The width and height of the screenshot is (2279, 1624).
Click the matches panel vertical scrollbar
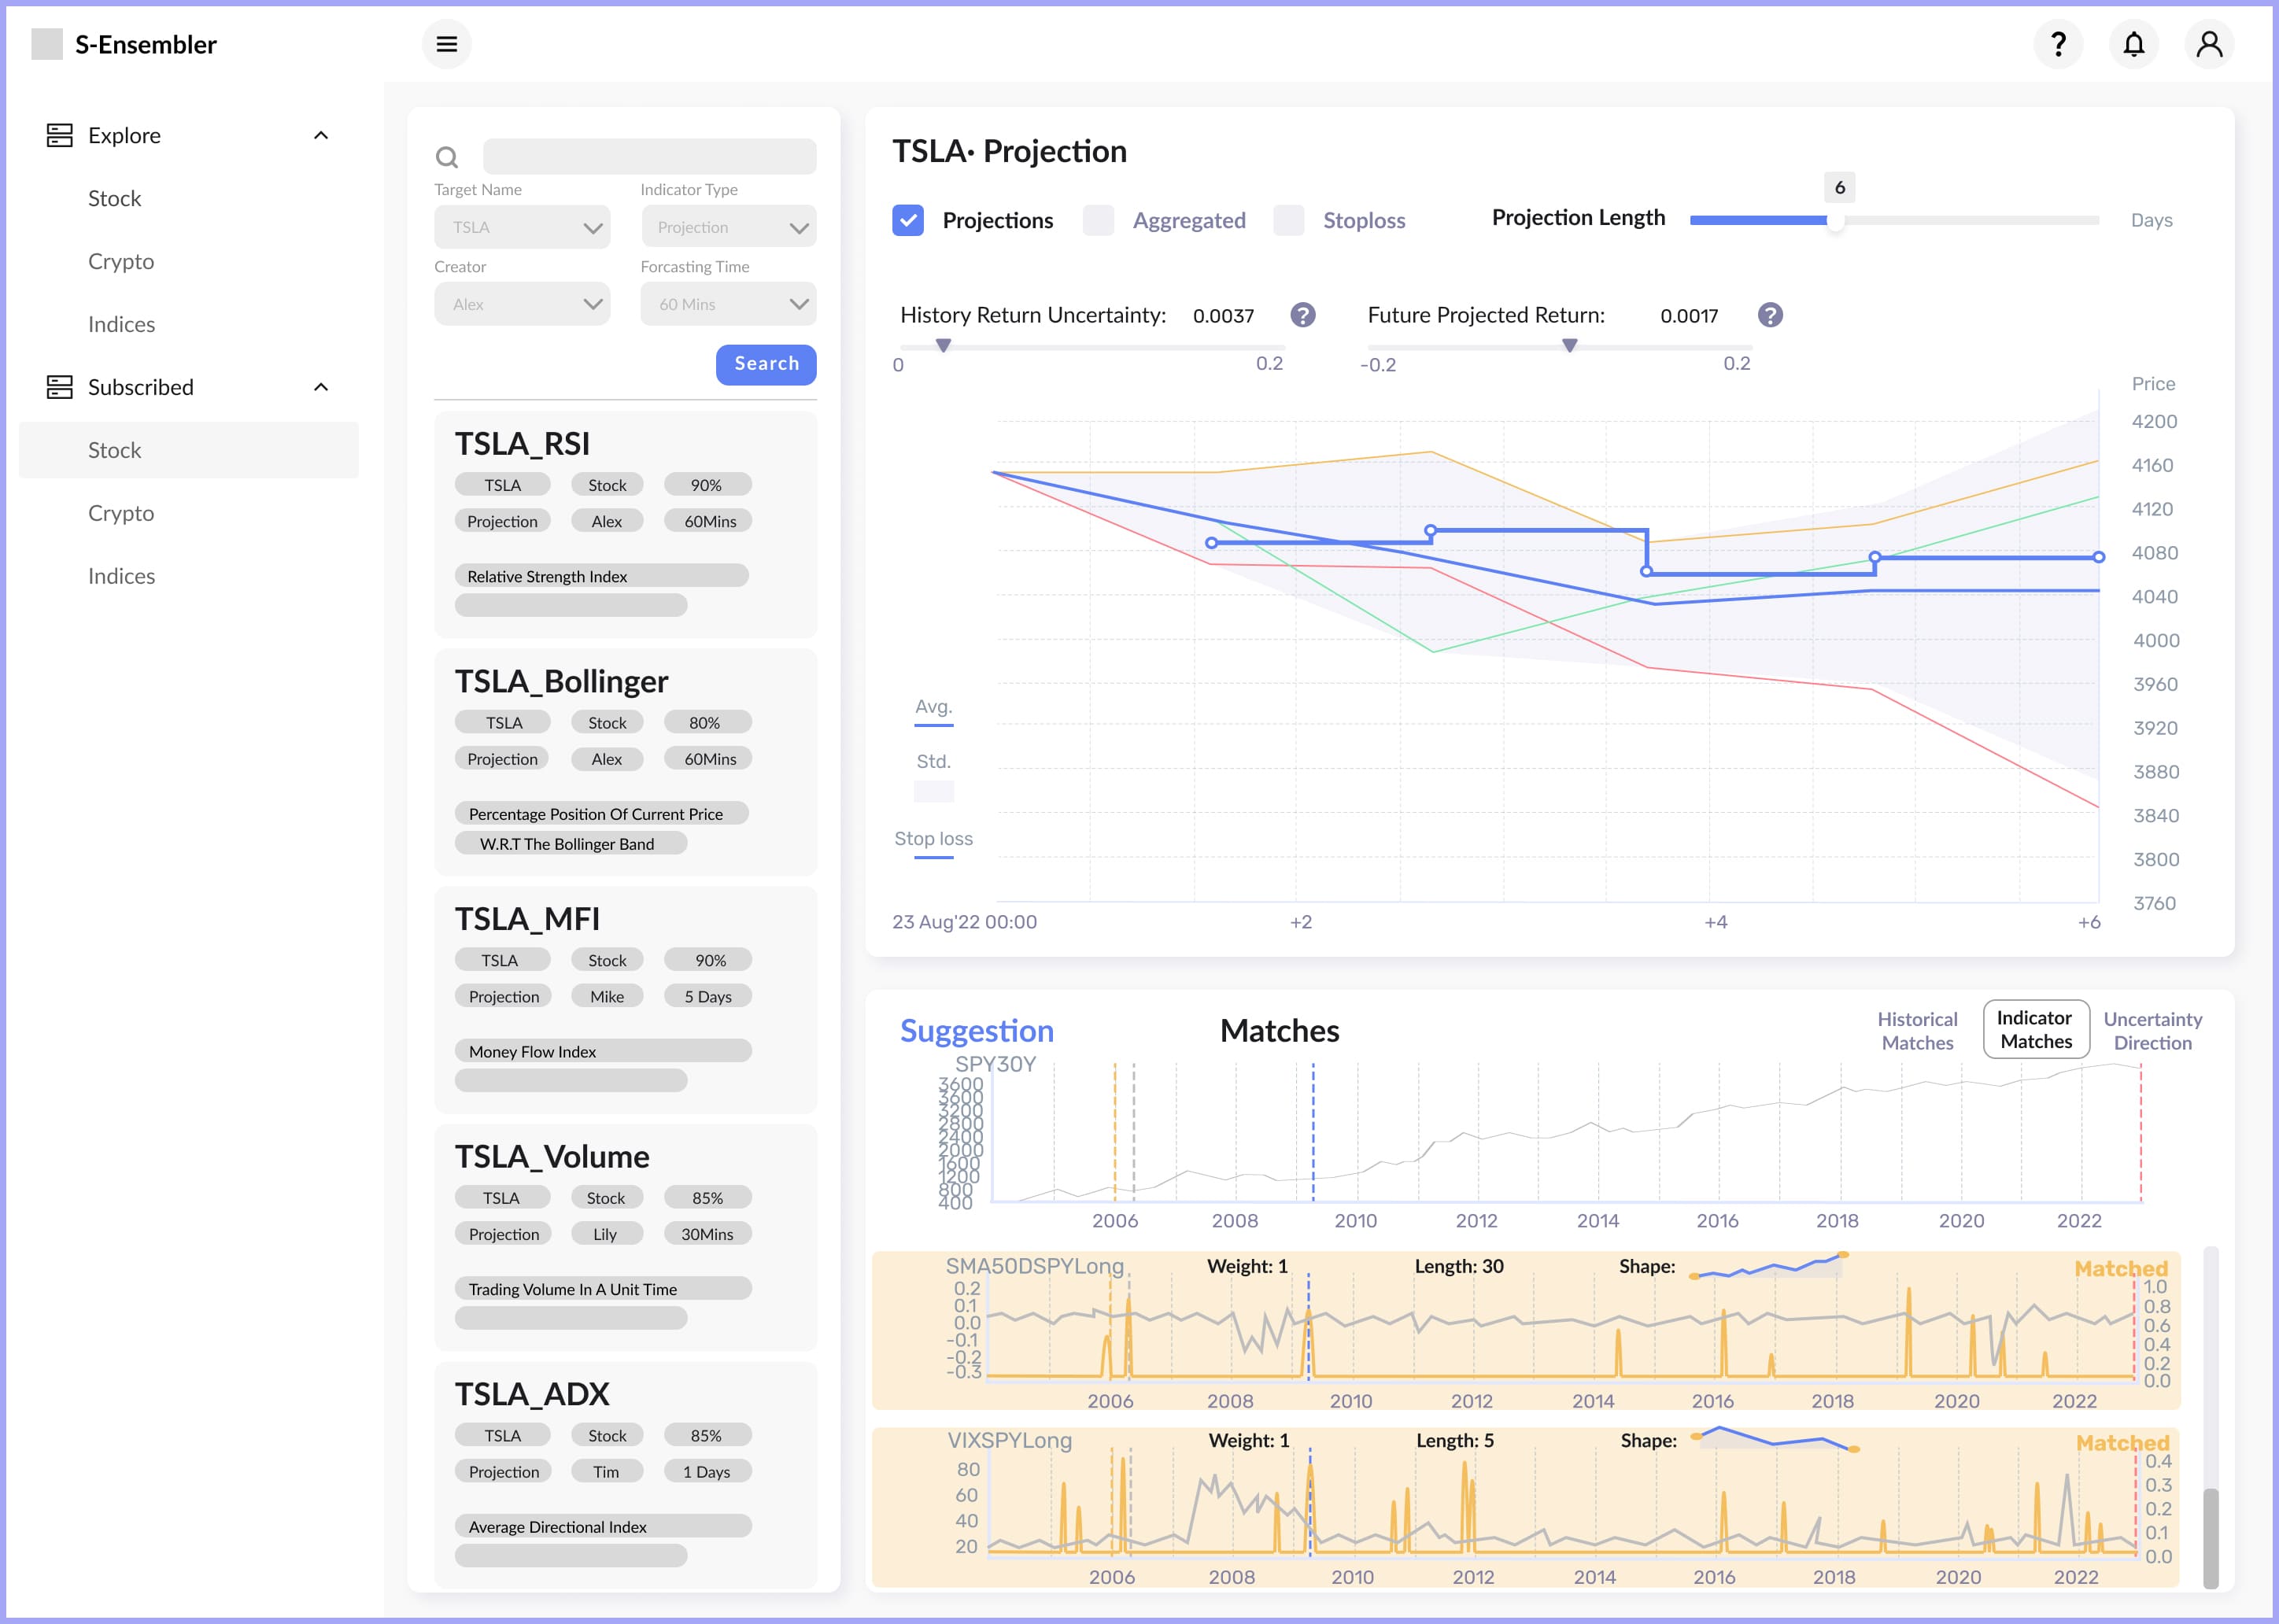point(2211,1537)
